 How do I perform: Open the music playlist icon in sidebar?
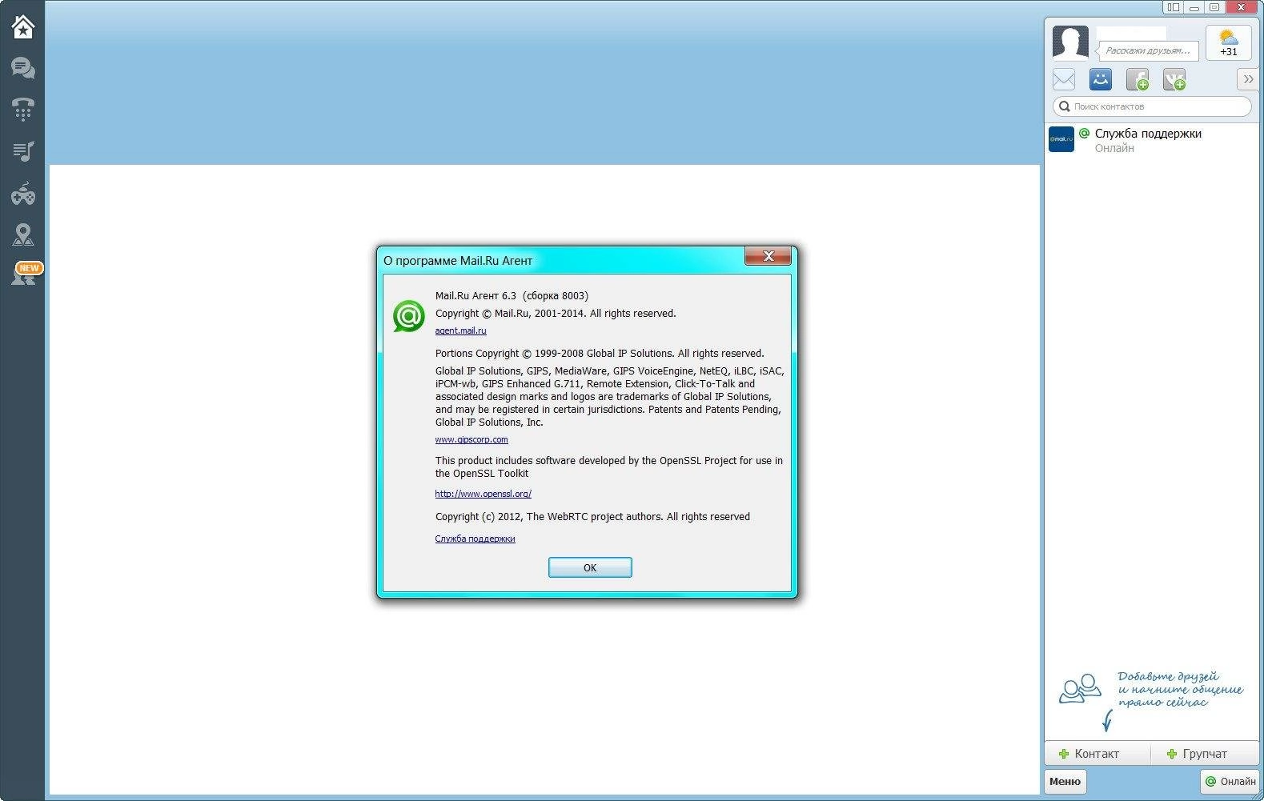23,150
